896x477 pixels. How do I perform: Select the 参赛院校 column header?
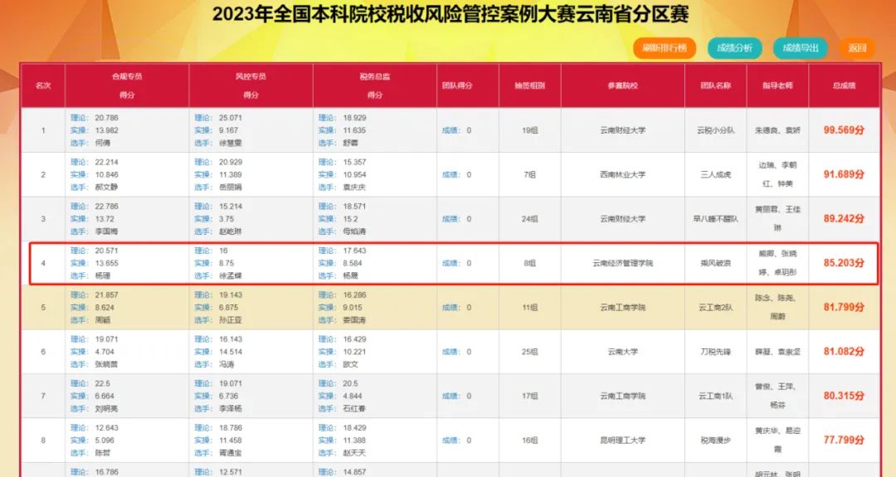(x=623, y=85)
